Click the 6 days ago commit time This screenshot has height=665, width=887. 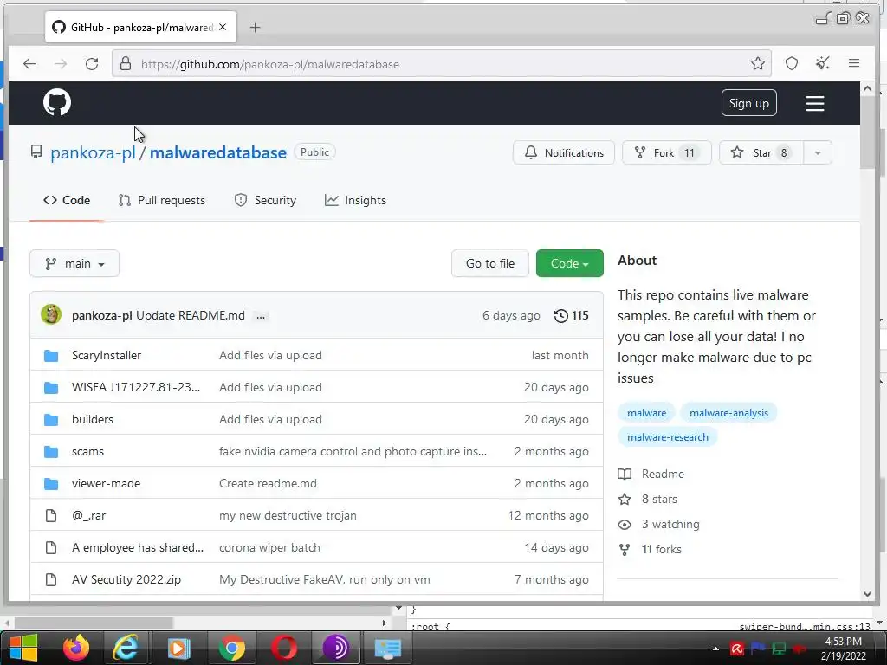tap(511, 315)
